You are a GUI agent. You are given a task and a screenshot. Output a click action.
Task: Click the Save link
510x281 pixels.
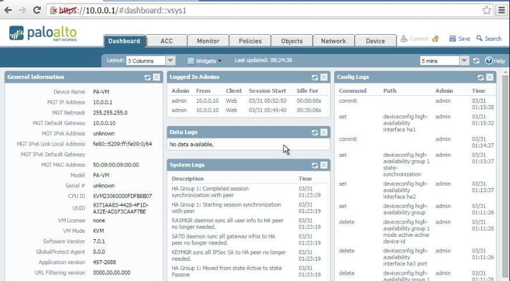(x=459, y=39)
